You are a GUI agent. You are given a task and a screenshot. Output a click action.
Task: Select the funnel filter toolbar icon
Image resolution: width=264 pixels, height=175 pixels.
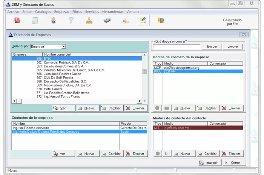pyautogui.click(x=71, y=21)
